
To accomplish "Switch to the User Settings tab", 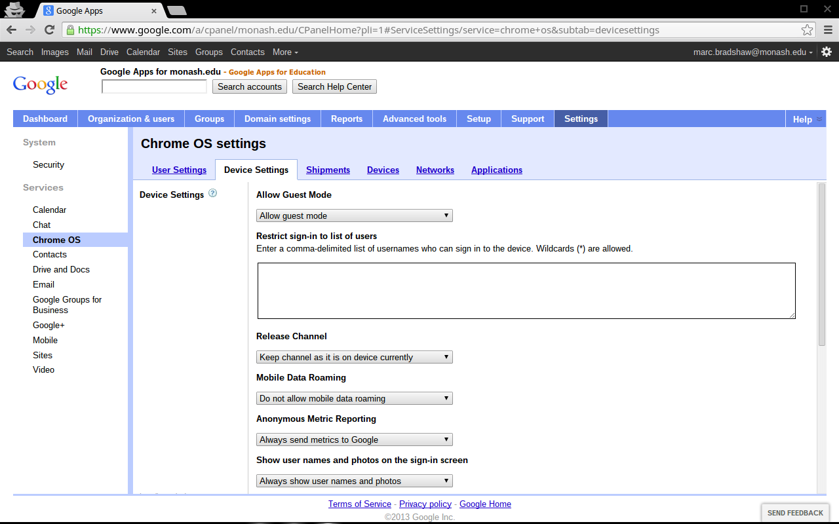I will [179, 170].
